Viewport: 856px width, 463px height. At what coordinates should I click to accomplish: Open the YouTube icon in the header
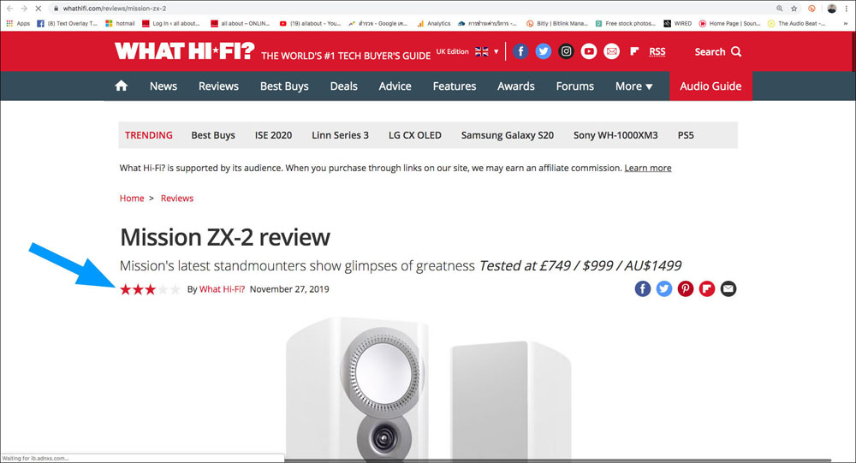[x=589, y=51]
